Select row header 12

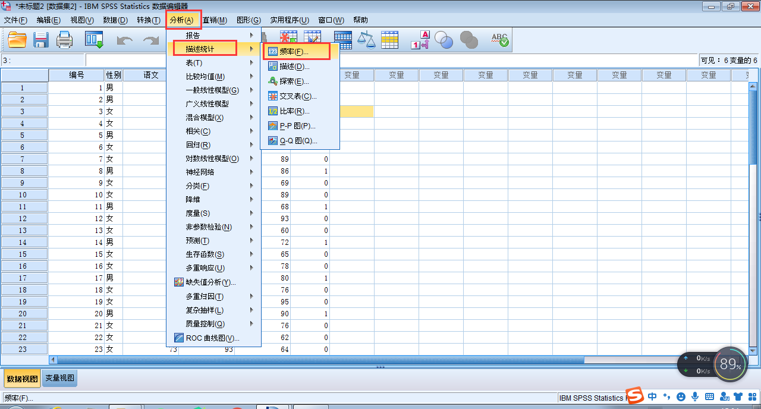click(x=24, y=218)
